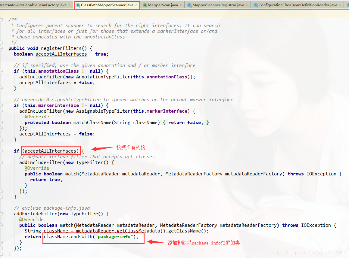349x258 pixels.
Task: Click the 'throws' keyword in the exclude filter signature
Action: click(290, 225)
